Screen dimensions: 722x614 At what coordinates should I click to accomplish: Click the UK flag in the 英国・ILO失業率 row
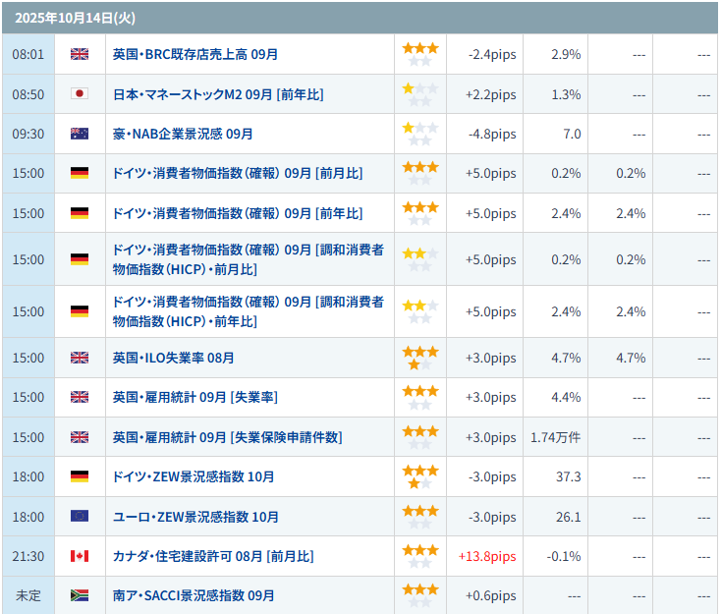pos(80,358)
